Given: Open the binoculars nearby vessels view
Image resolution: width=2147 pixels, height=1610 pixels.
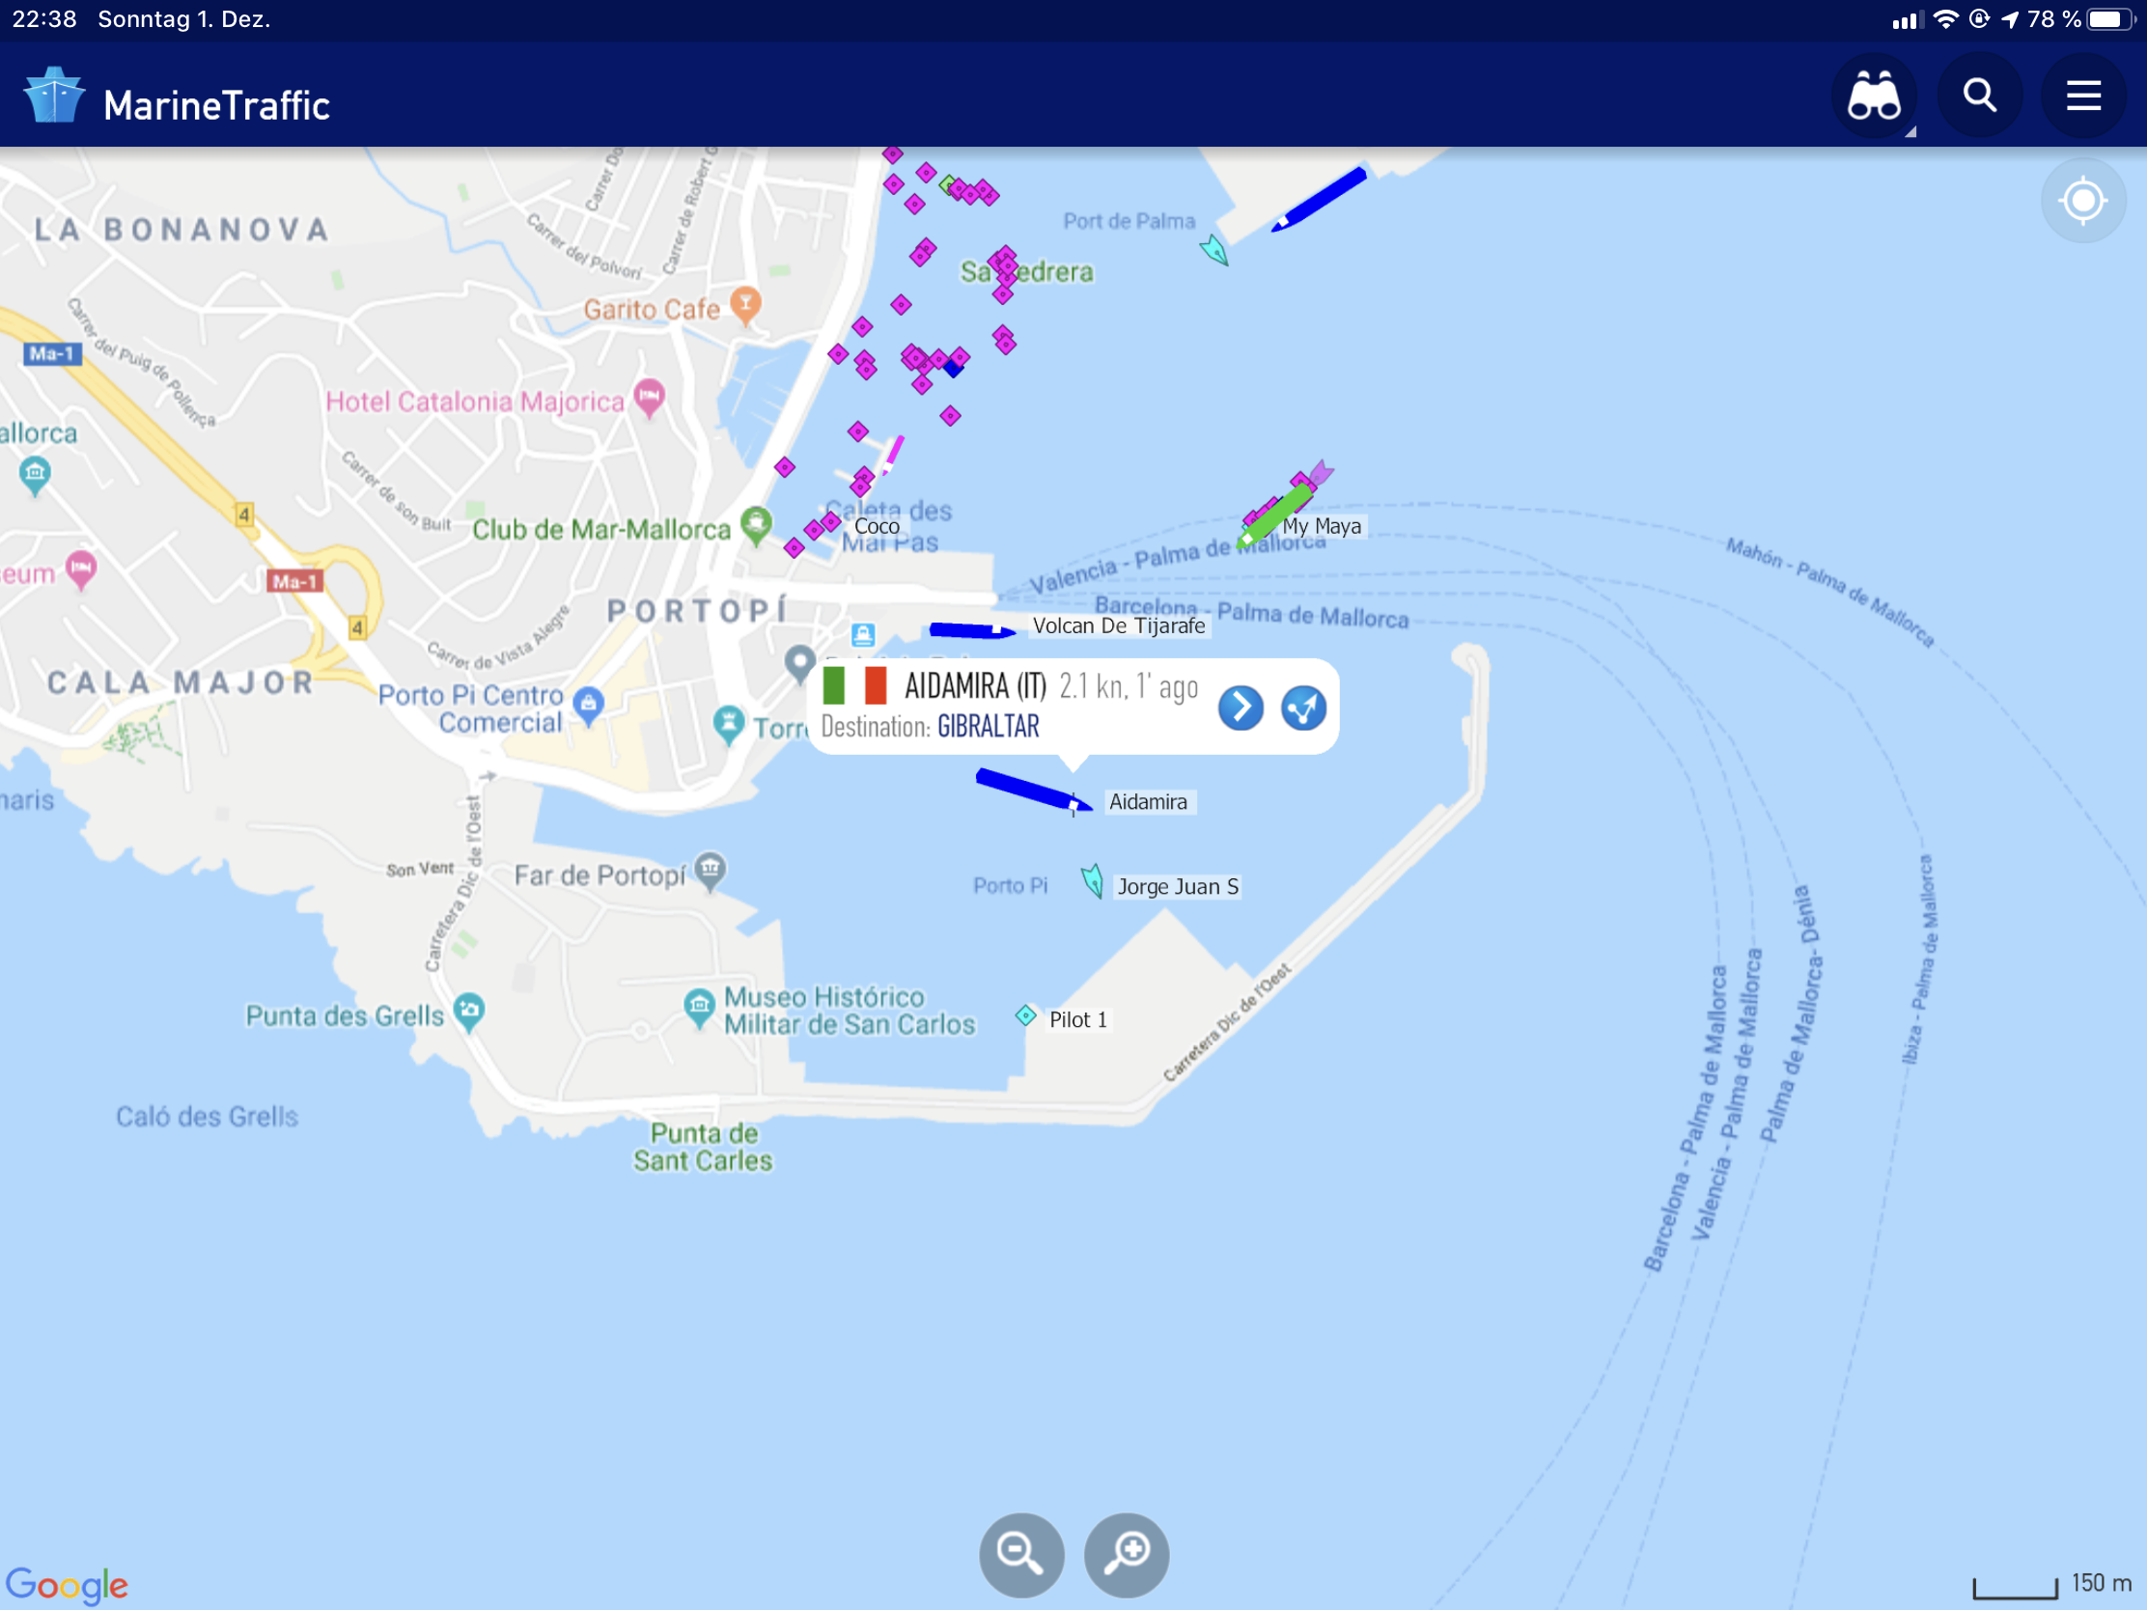Looking at the screenshot, I should click(1872, 97).
